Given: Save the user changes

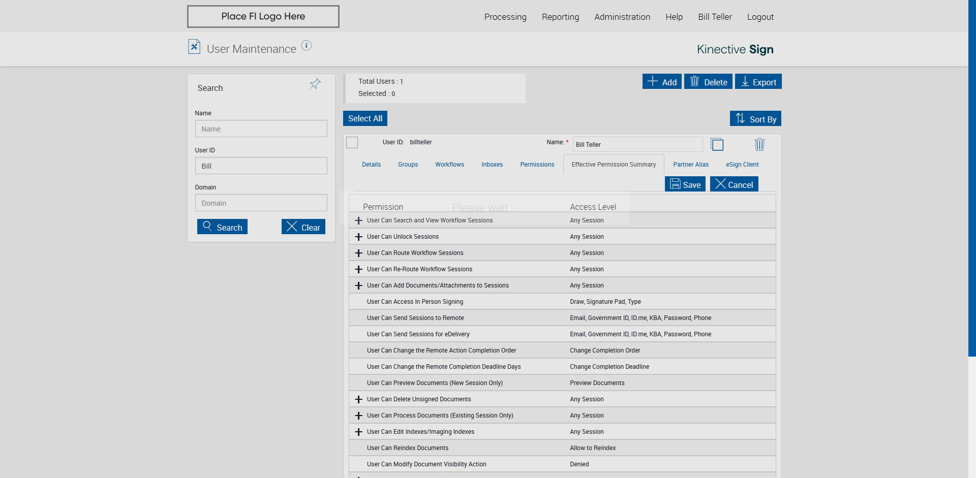Looking at the screenshot, I should pyautogui.click(x=685, y=184).
